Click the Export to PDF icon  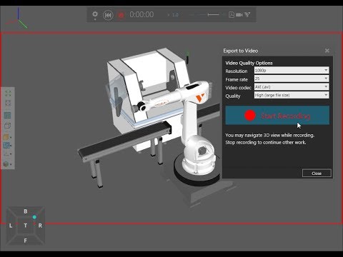232,15
